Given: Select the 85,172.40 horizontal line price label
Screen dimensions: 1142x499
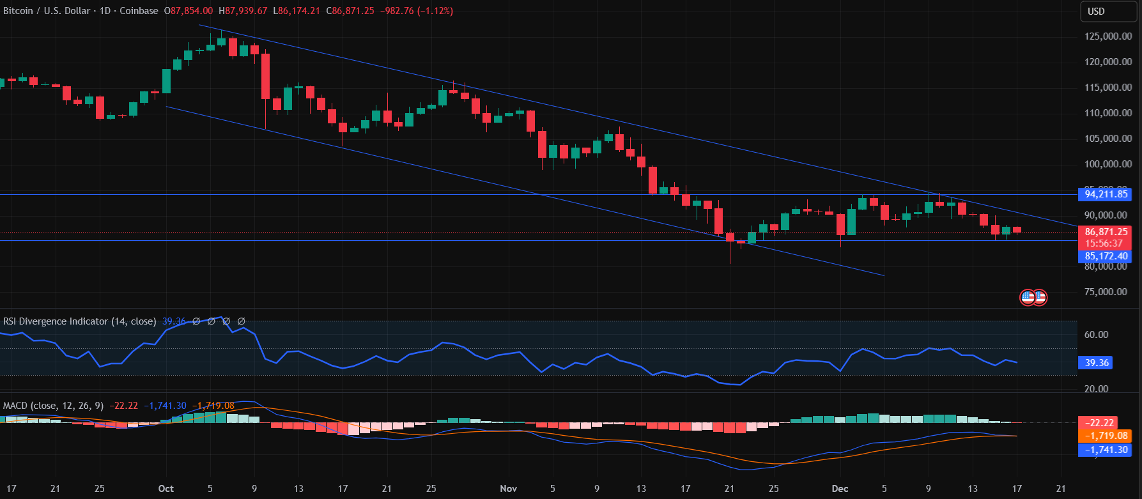Looking at the screenshot, I should tap(1104, 256).
